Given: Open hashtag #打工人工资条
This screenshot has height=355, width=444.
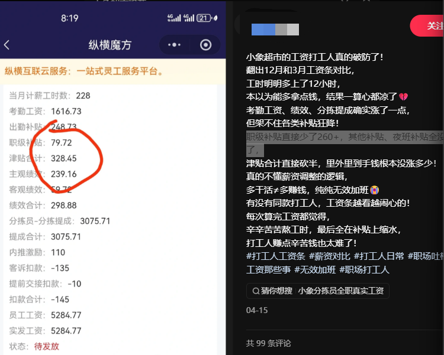Looking at the screenshot, I should (x=275, y=256).
